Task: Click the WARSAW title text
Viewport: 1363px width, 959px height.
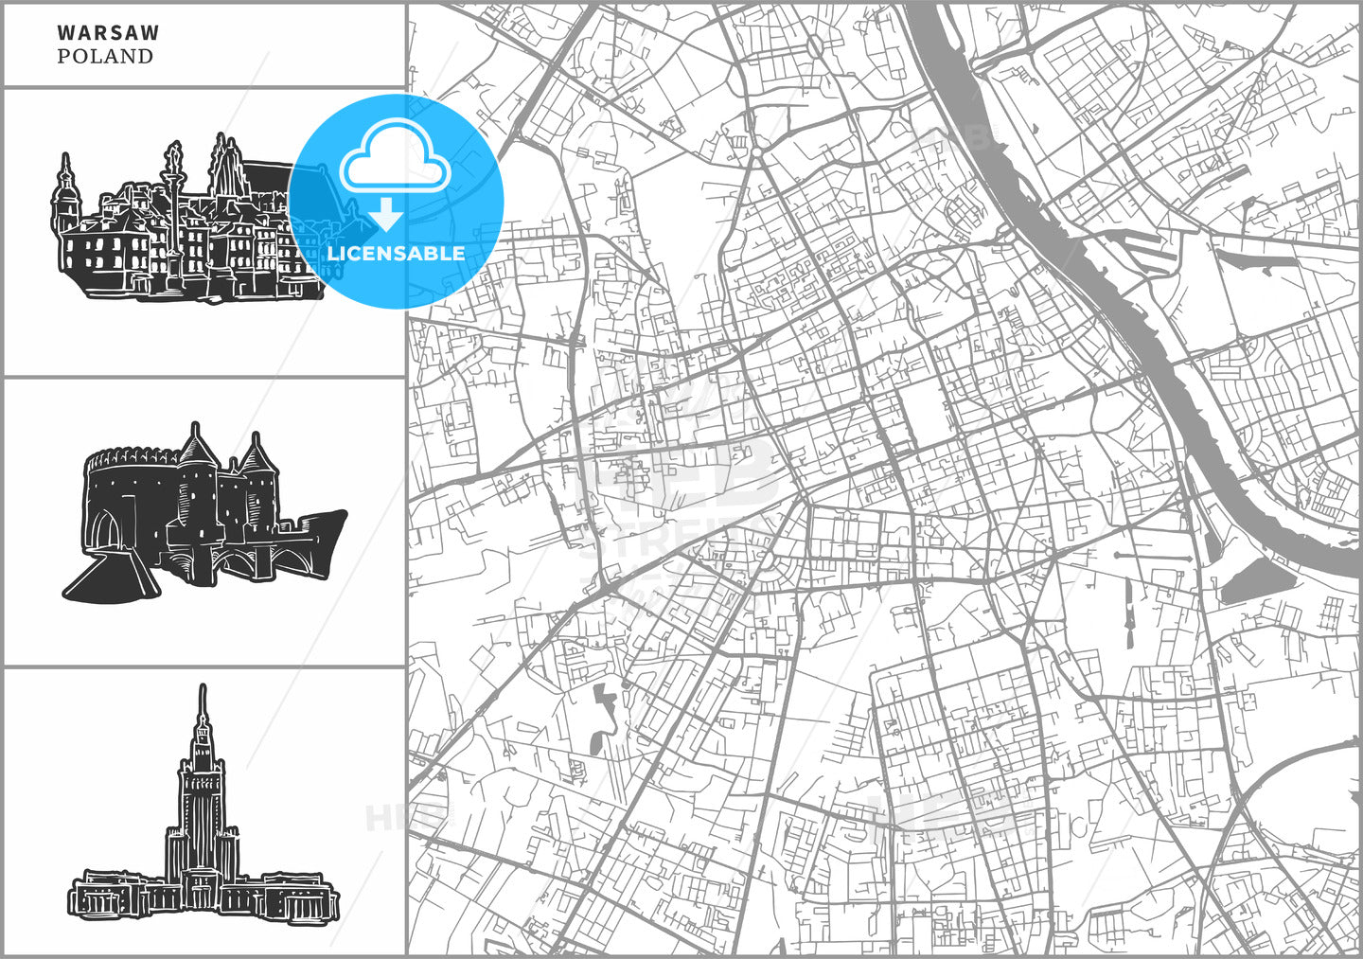Action: (108, 32)
